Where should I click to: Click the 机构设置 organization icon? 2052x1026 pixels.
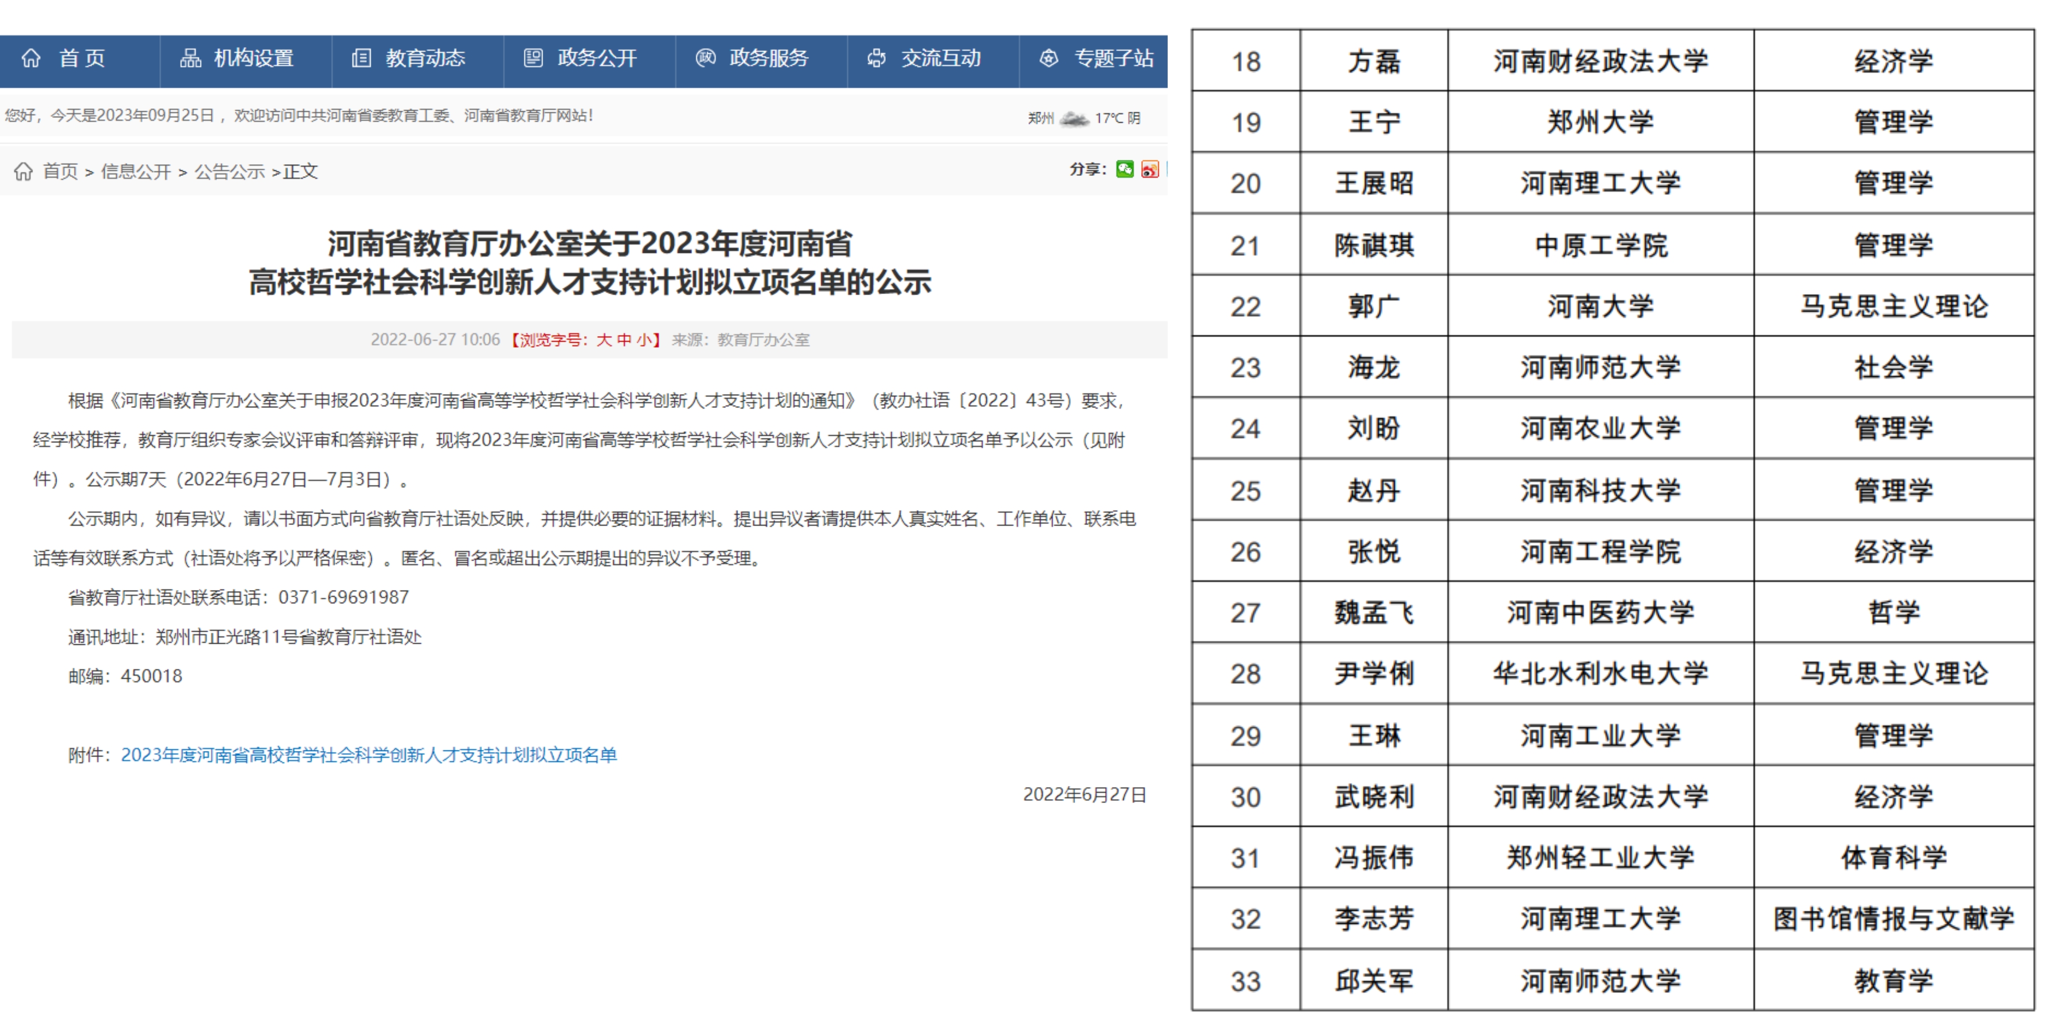pos(190,58)
